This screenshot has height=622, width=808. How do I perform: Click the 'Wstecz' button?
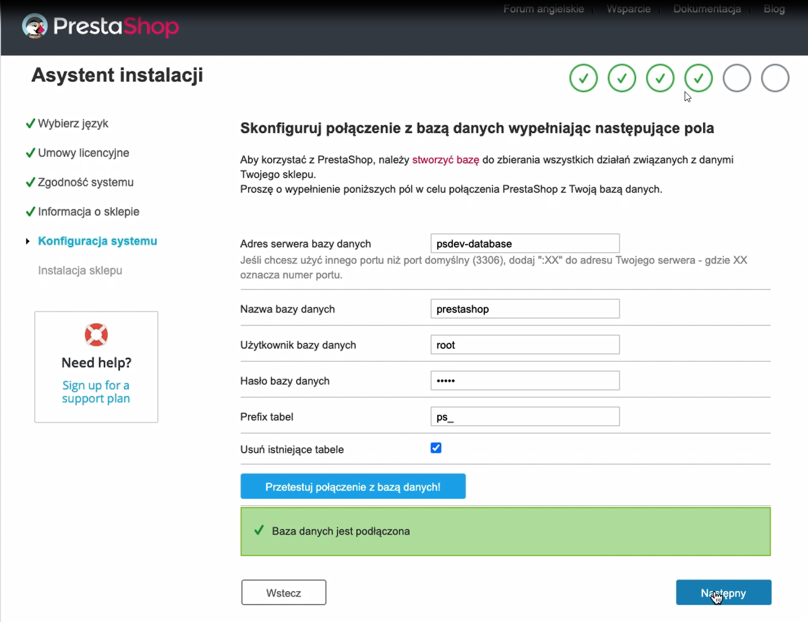click(283, 593)
